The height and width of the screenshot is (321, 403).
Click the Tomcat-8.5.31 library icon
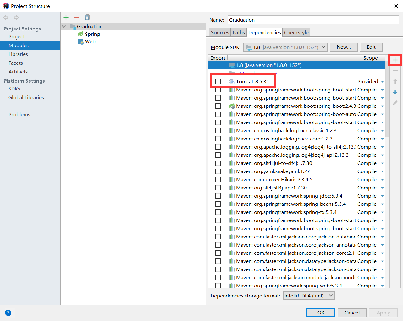point(231,81)
